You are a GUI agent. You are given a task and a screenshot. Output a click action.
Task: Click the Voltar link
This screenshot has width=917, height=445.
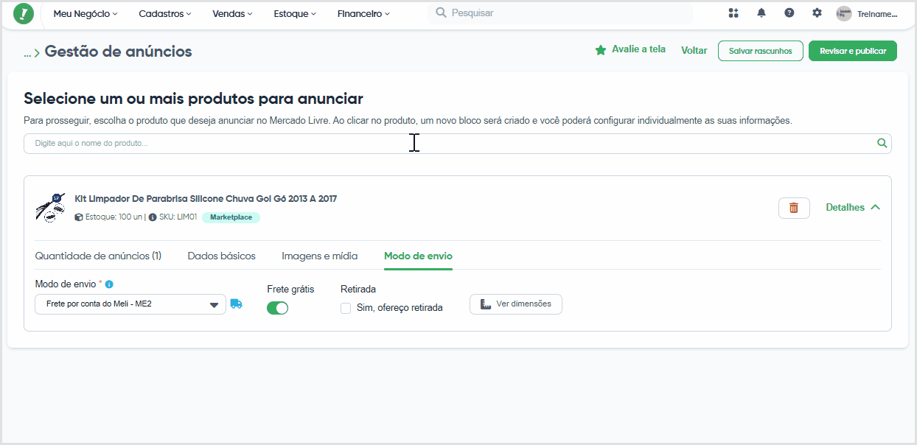694,50
